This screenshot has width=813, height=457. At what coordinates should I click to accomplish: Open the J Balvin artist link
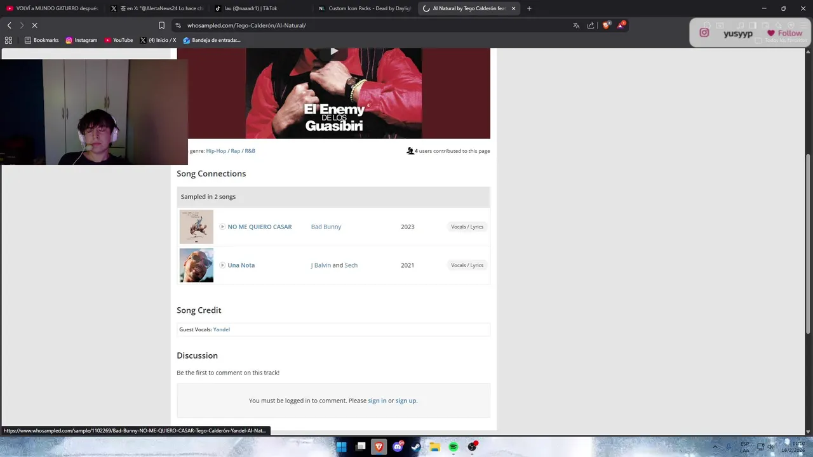point(321,265)
